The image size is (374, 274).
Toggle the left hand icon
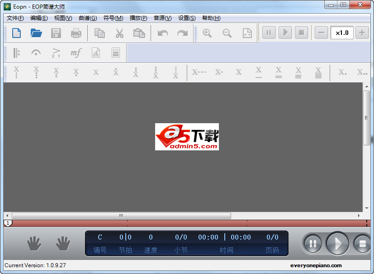point(34,243)
